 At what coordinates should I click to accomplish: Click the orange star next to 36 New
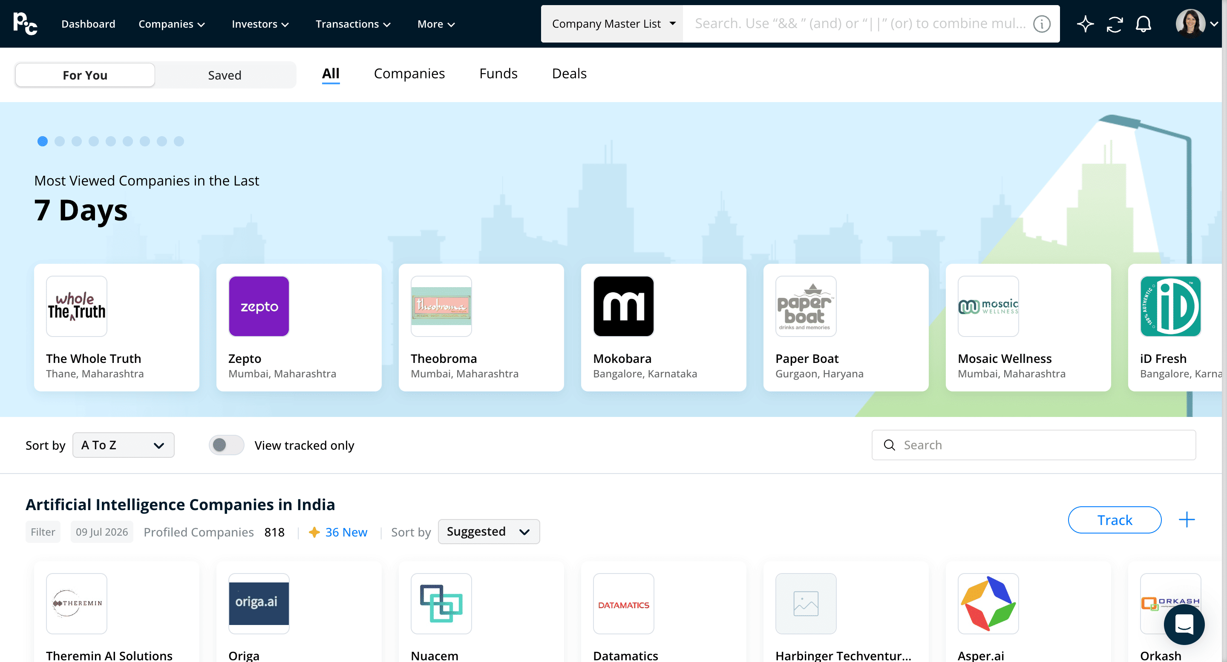(x=314, y=532)
